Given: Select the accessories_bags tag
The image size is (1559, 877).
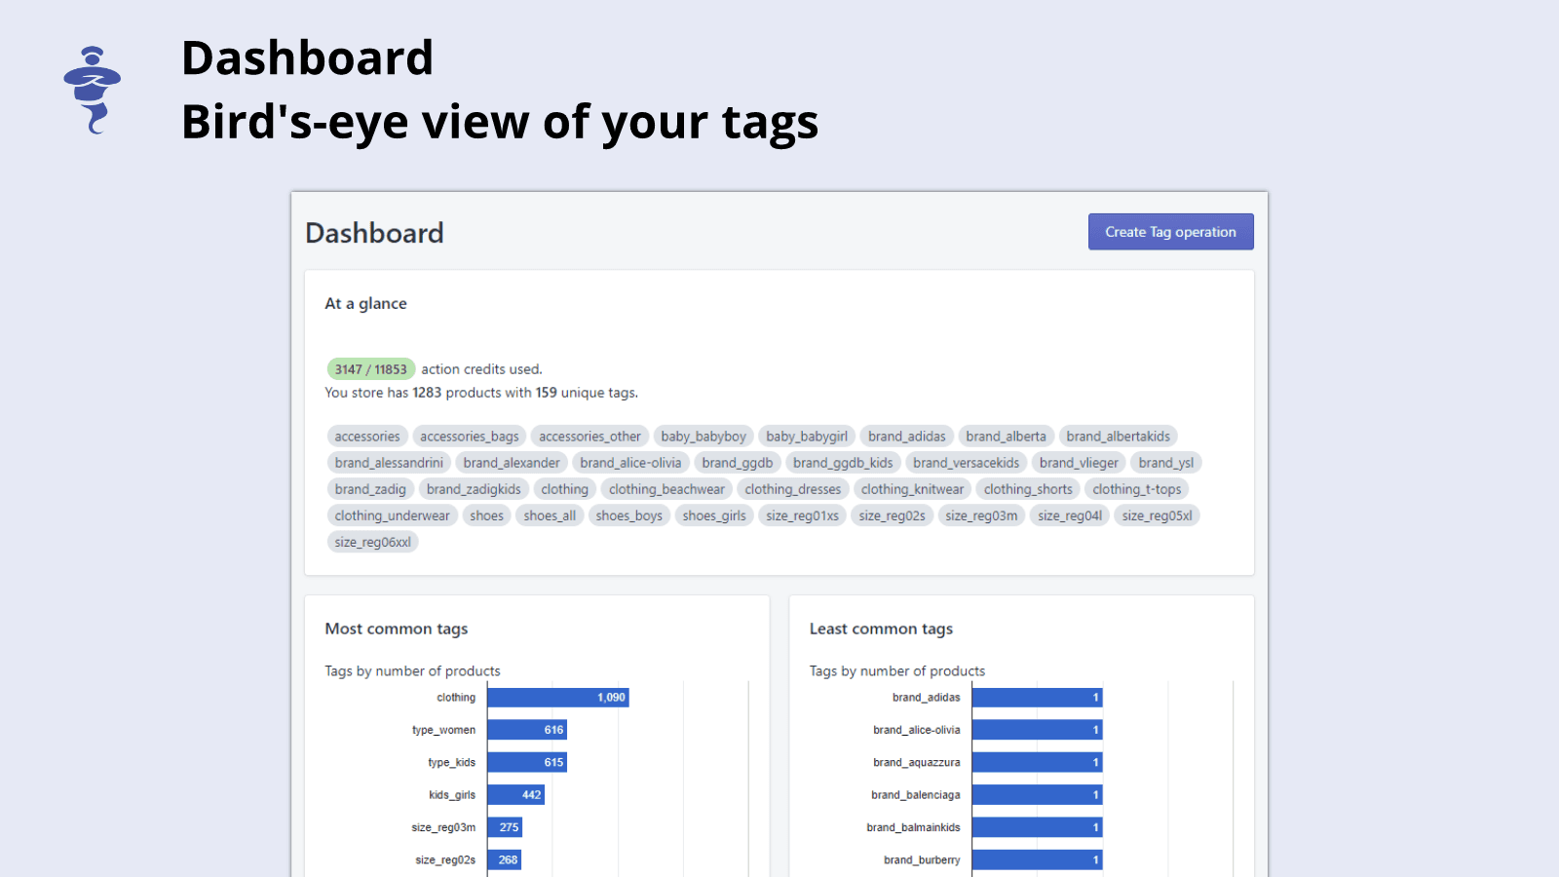Looking at the screenshot, I should click(470, 436).
